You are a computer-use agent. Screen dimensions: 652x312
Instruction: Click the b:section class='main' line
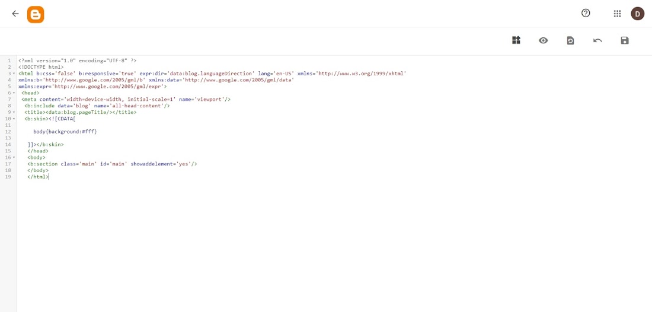(x=112, y=164)
